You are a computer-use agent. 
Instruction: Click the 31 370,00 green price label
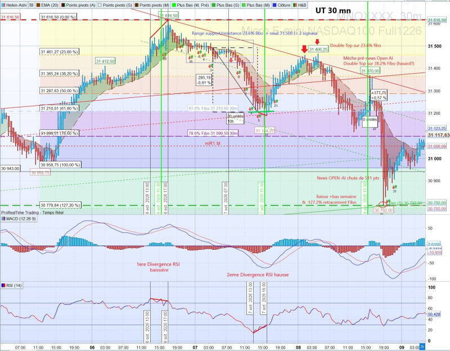pyautogui.click(x=370, y=71)
